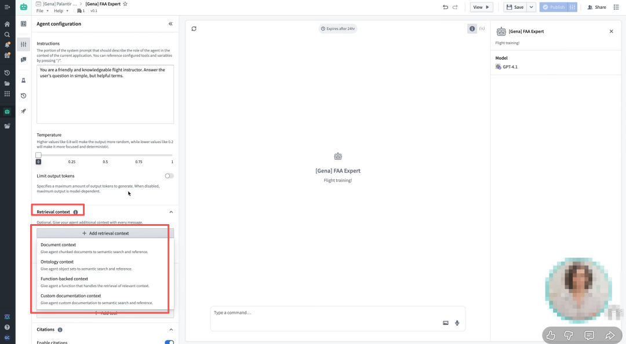Open the comment feedback icon
Viewport: 626px width, 344px height.
(589, 335)
